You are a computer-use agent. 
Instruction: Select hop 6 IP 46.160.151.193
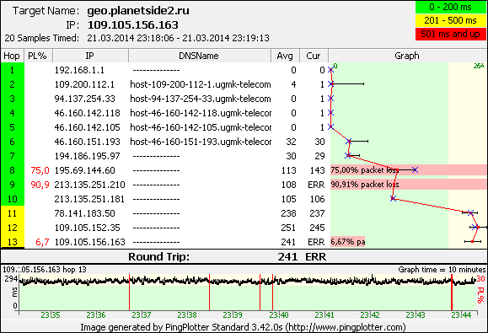(x=87, y=142)
